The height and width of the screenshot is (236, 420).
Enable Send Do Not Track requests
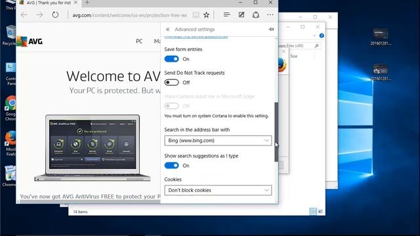click(x=171, y=83)
